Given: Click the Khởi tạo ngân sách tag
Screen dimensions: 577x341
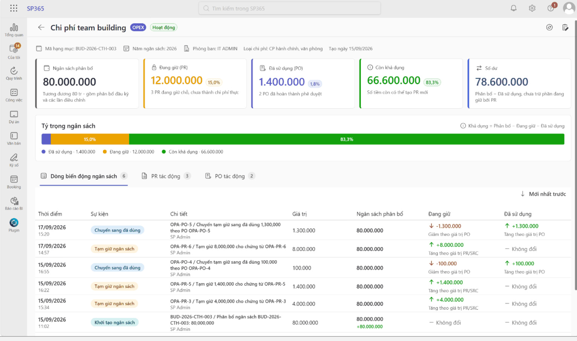Looking at the screenshot, I should 115,323.
